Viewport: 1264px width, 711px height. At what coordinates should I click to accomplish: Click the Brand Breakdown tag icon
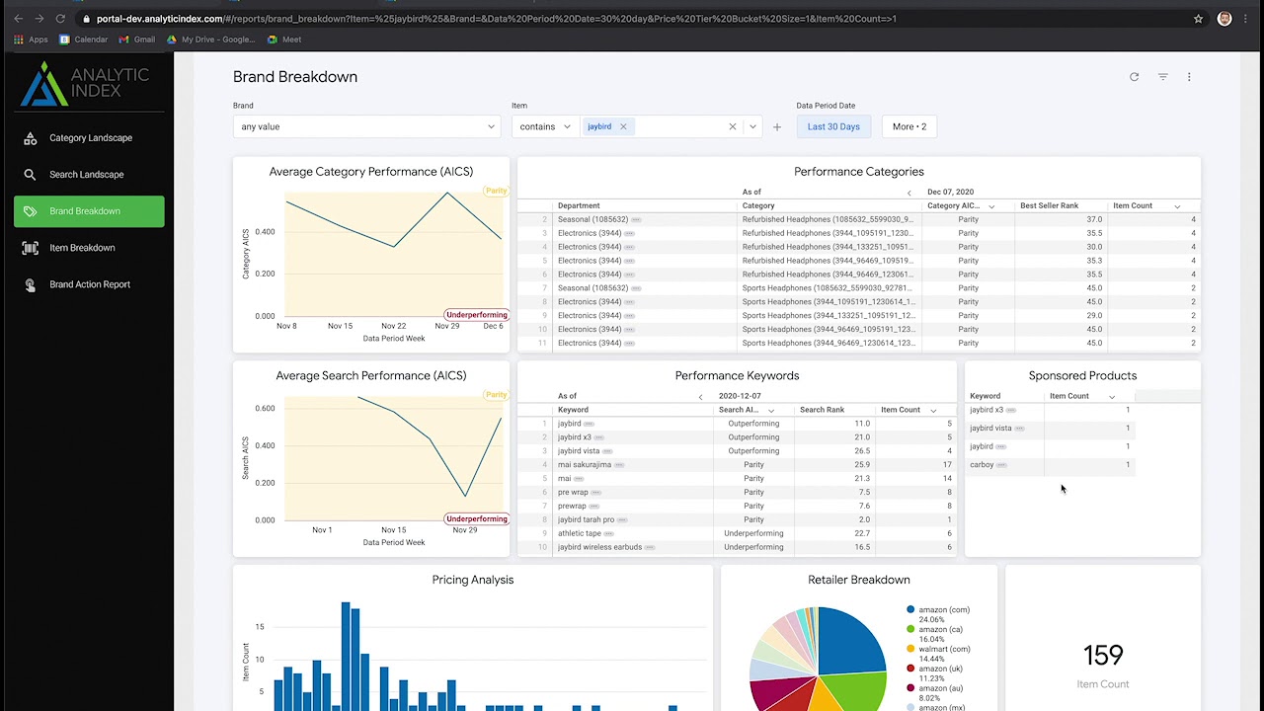(30, 211)
